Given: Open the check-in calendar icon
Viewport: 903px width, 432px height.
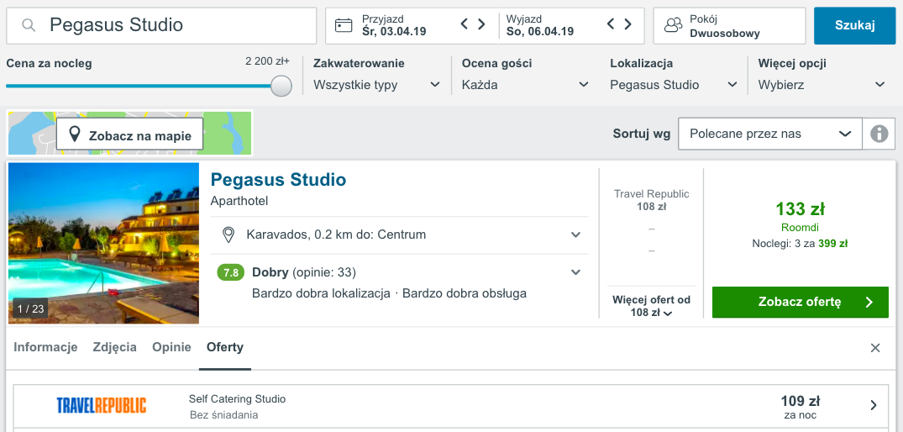Looking at the screenshot, I should 344,25.
